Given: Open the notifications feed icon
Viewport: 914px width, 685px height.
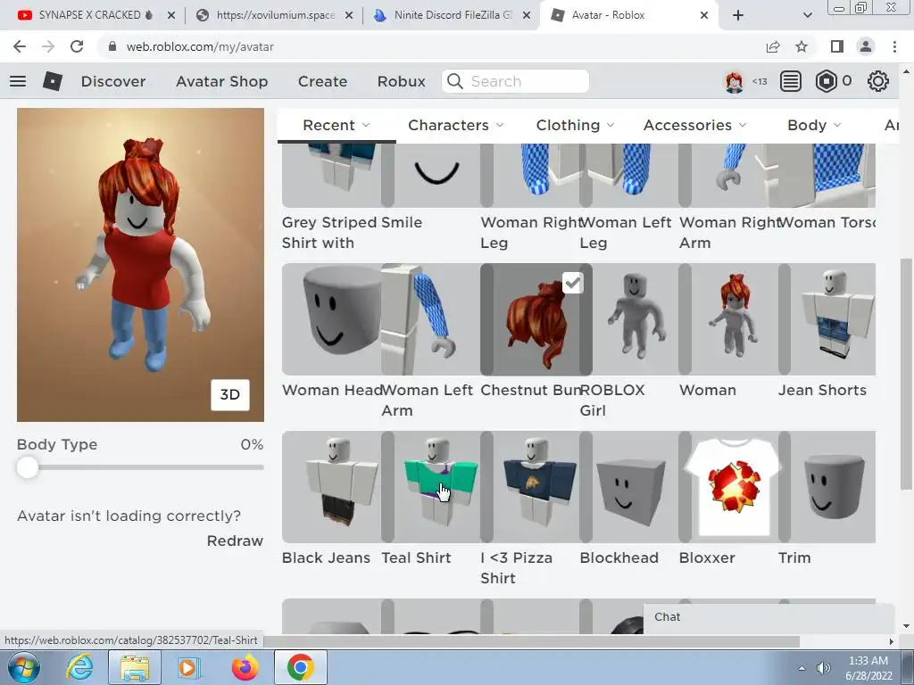Looking at the screenshot, I should coord(791,81).
